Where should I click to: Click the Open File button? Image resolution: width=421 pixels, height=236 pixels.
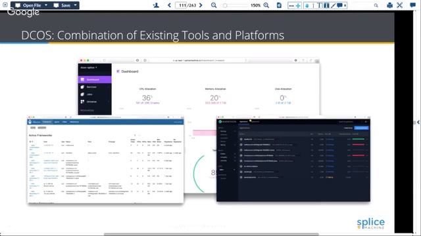click(x=28, y=5)
